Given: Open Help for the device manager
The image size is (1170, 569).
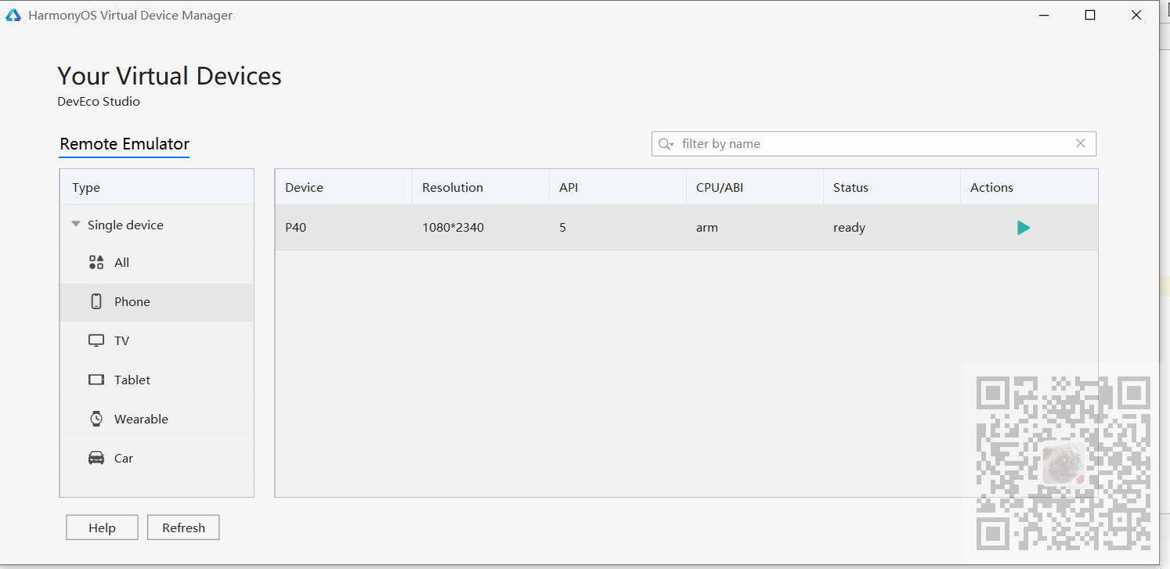Looking at the screenshot, I should click(x=102, y=528).
